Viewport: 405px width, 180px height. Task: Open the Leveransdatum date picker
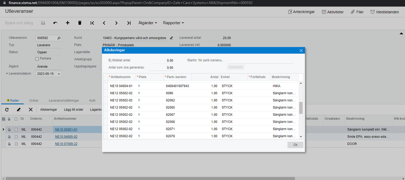point(59,74)
